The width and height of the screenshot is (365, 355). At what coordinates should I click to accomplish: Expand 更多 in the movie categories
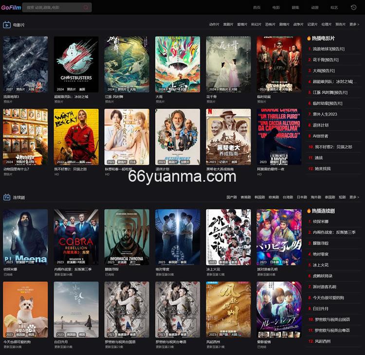click(x=354, y=24)
